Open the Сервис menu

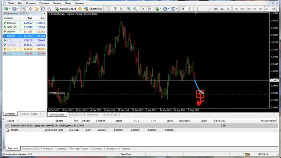pyautogui.click(x=57, y=3)
